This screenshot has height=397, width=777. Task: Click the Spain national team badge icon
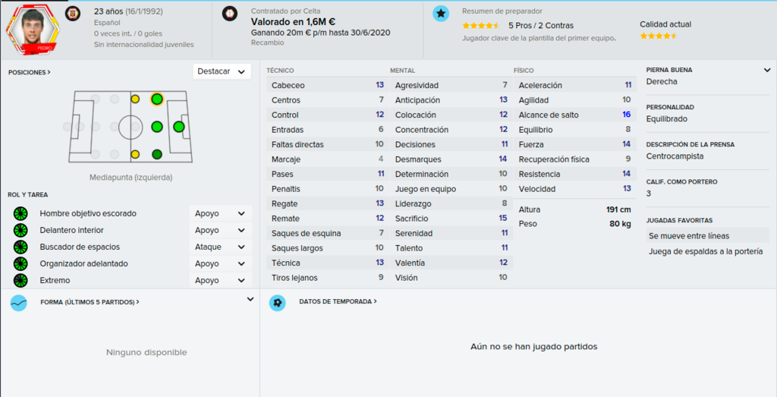(x=73, y=14)
